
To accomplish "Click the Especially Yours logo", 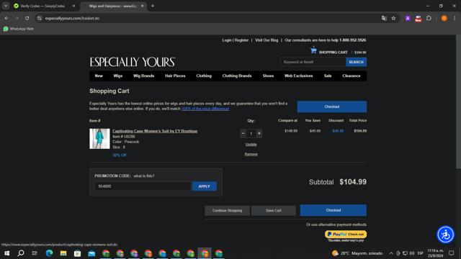I will [133, 62].
